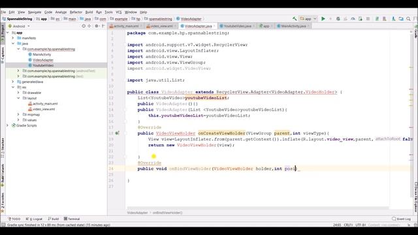Screen dimensions: 418x235
Task: Run the app with the green play icon
Action: tap(323, 19)
